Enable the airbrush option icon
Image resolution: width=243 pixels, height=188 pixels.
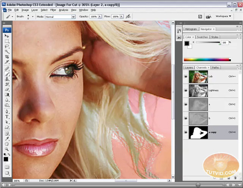(x=129, y=17)
